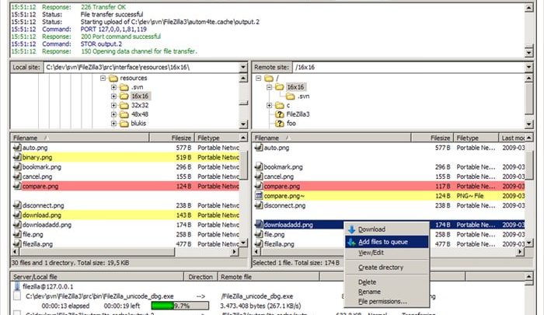Click the remote tree vertical scrollbar thumb

pos(528,99)
